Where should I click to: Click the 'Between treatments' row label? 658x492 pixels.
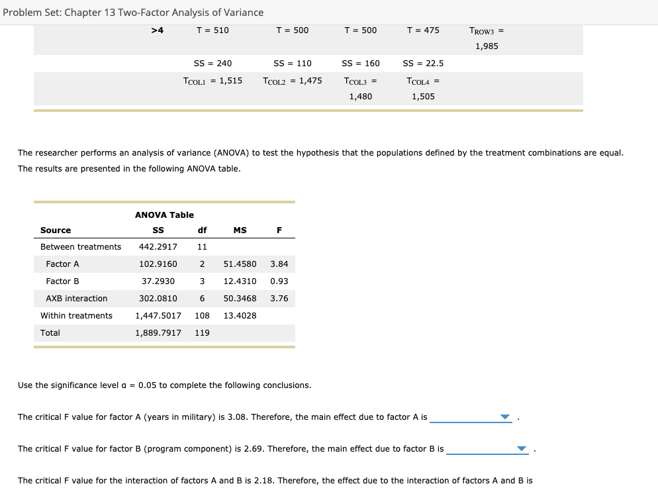81,246
